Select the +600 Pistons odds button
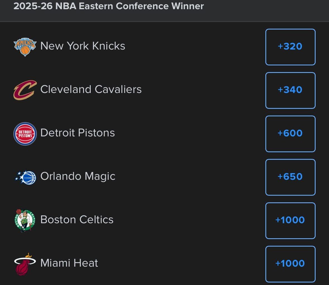Screen dimensions: 329x285 290,134
